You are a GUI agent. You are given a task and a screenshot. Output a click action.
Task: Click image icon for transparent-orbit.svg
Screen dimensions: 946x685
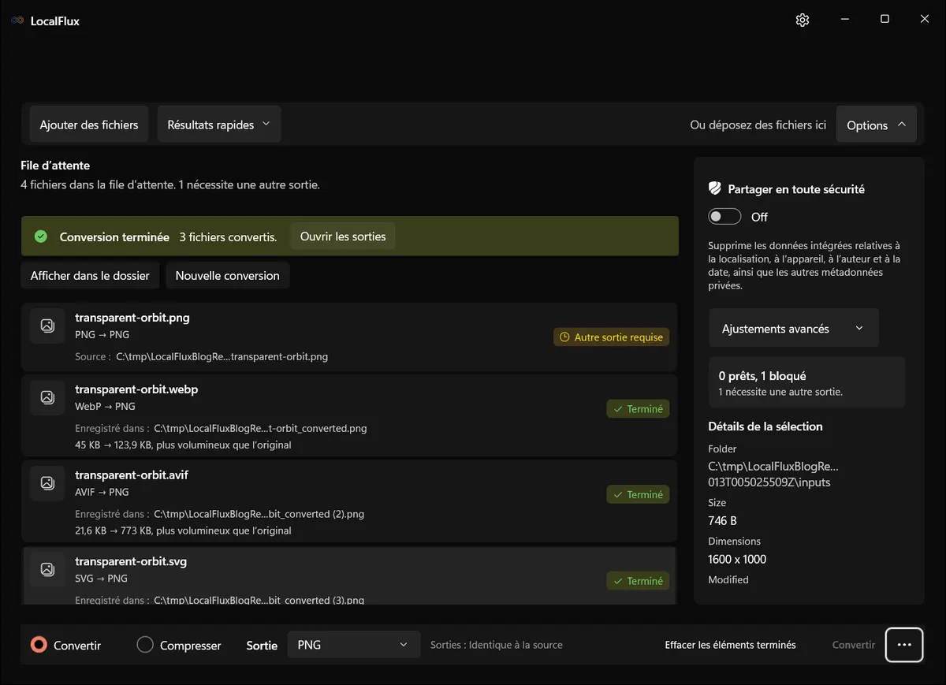point(47,569)
